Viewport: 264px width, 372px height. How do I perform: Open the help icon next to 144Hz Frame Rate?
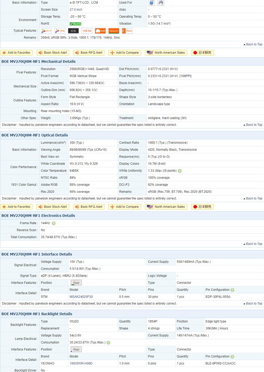[x=53, y=223]
